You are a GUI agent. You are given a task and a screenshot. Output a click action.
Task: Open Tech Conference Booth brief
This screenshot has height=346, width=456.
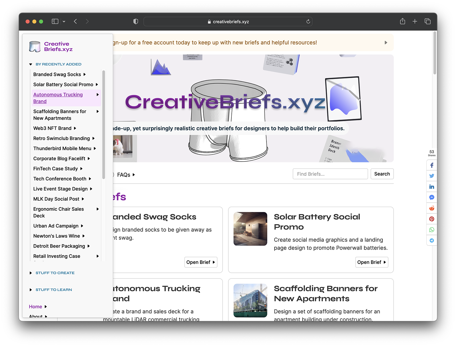[62, 179]
